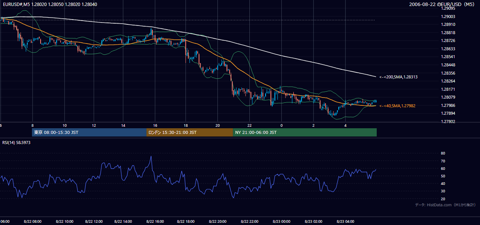Viewport: 480px width, 225px height.
Task: Click hour marker 0 below price chart
Action: coord(281,126)
